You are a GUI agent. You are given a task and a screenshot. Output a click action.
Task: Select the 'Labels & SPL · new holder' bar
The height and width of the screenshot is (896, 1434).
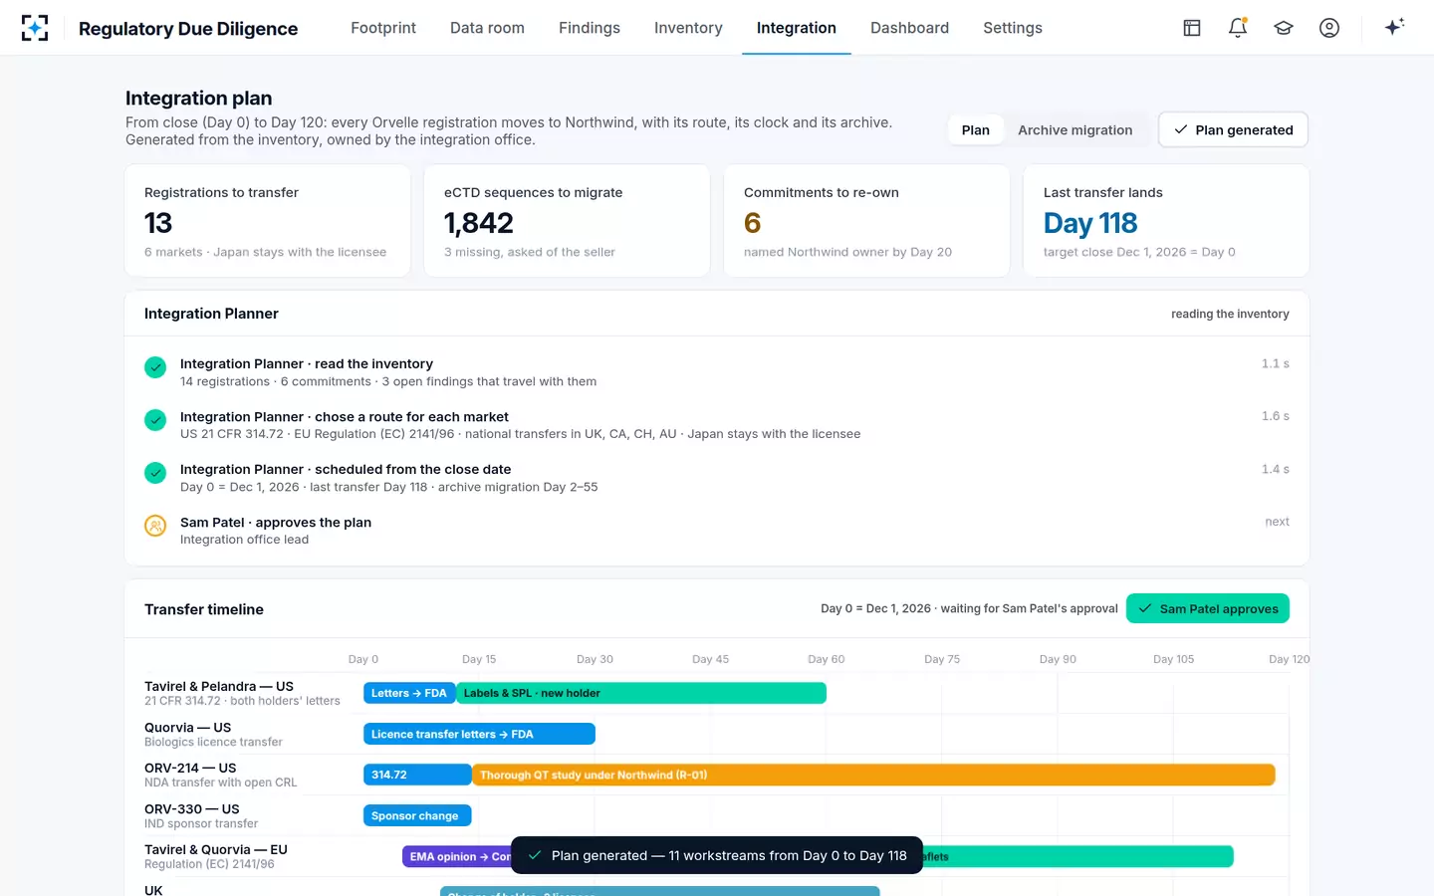click(641, 693)
